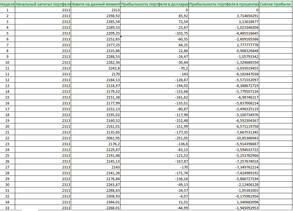
Task: Select week number 22 cell
Action: point(7,138)
